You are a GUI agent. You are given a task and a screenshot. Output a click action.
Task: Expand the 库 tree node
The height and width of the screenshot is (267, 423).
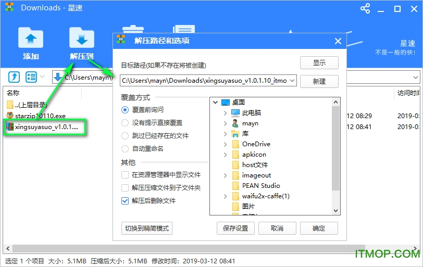[226, 134]
